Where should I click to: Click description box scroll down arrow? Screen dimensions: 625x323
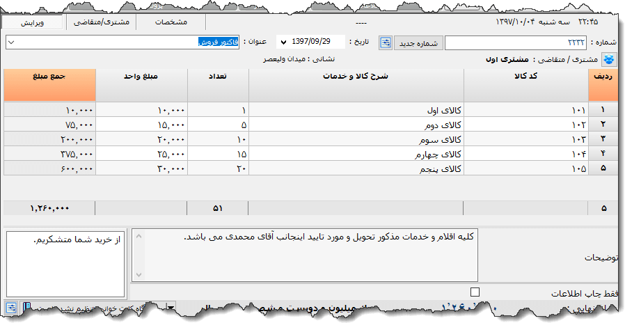tap(139, 274)
